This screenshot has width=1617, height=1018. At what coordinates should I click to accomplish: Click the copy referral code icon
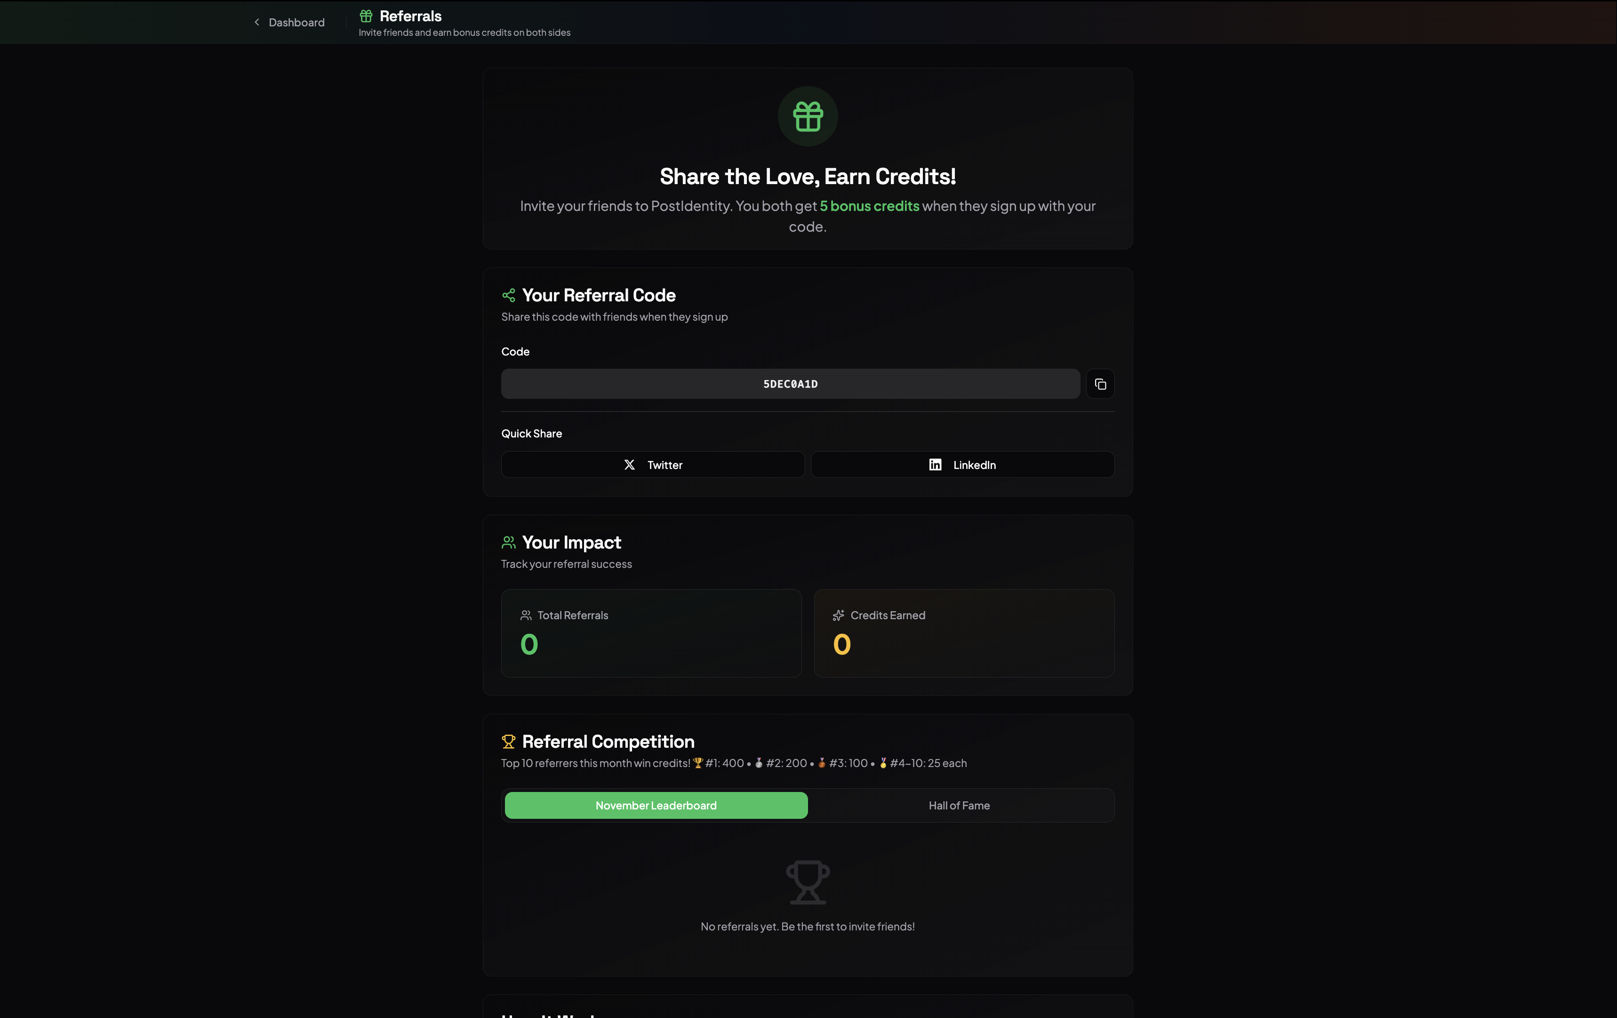[x=1101, y=384]
